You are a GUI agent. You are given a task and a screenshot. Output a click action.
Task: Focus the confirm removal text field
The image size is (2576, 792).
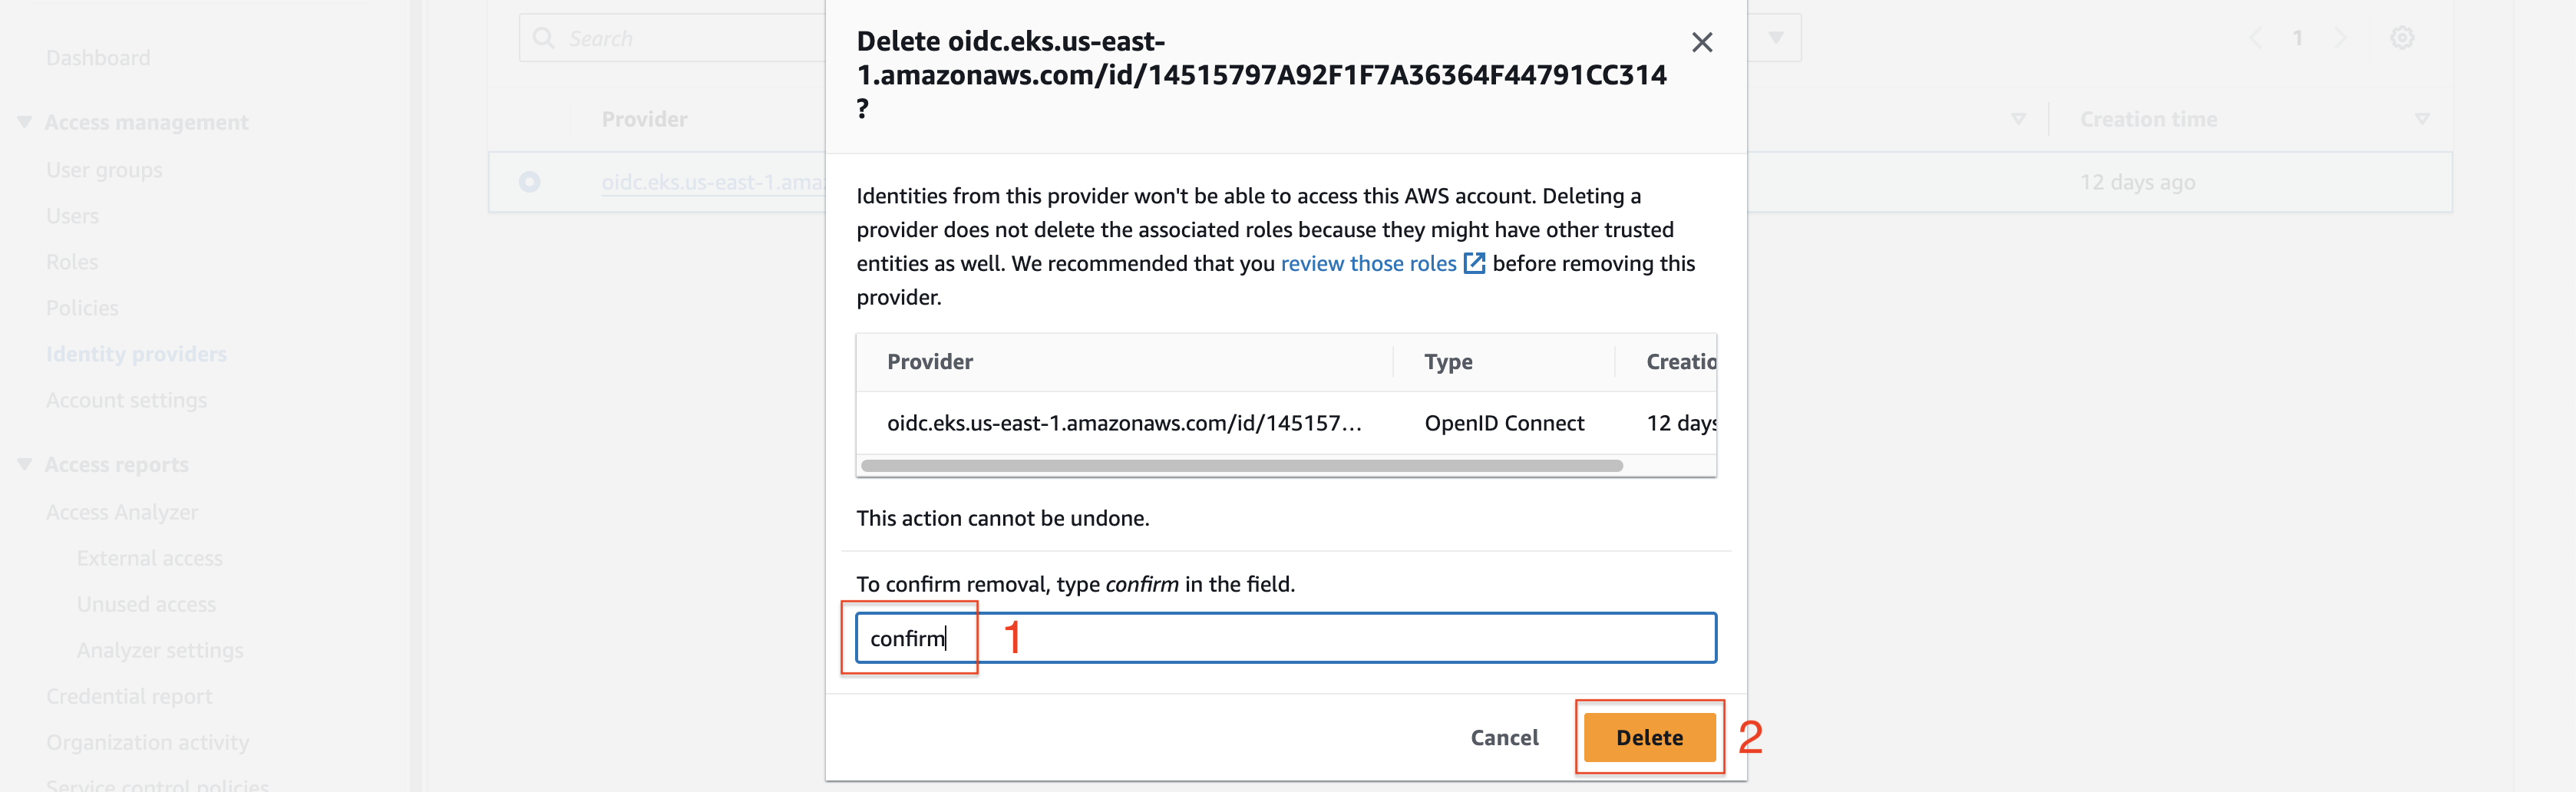pos(1286,638)
